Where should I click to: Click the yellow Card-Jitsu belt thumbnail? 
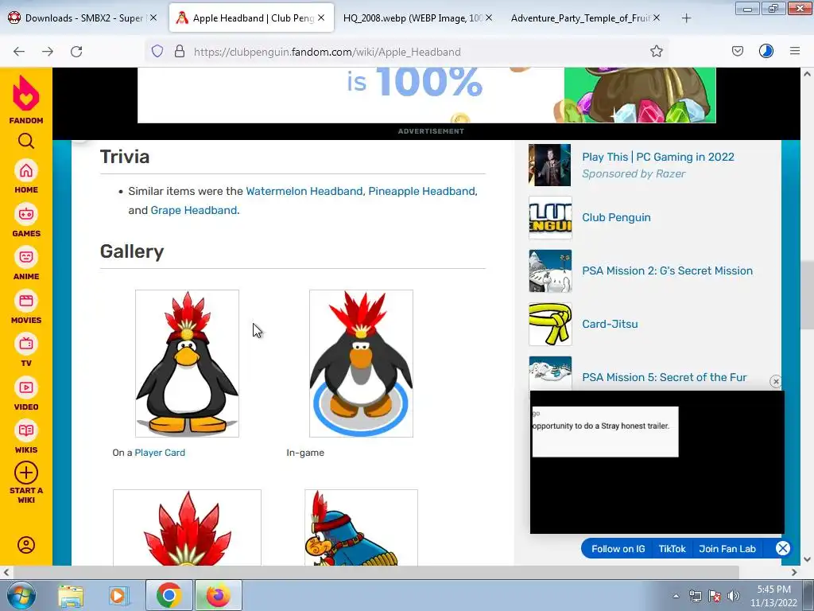(550, 325)
